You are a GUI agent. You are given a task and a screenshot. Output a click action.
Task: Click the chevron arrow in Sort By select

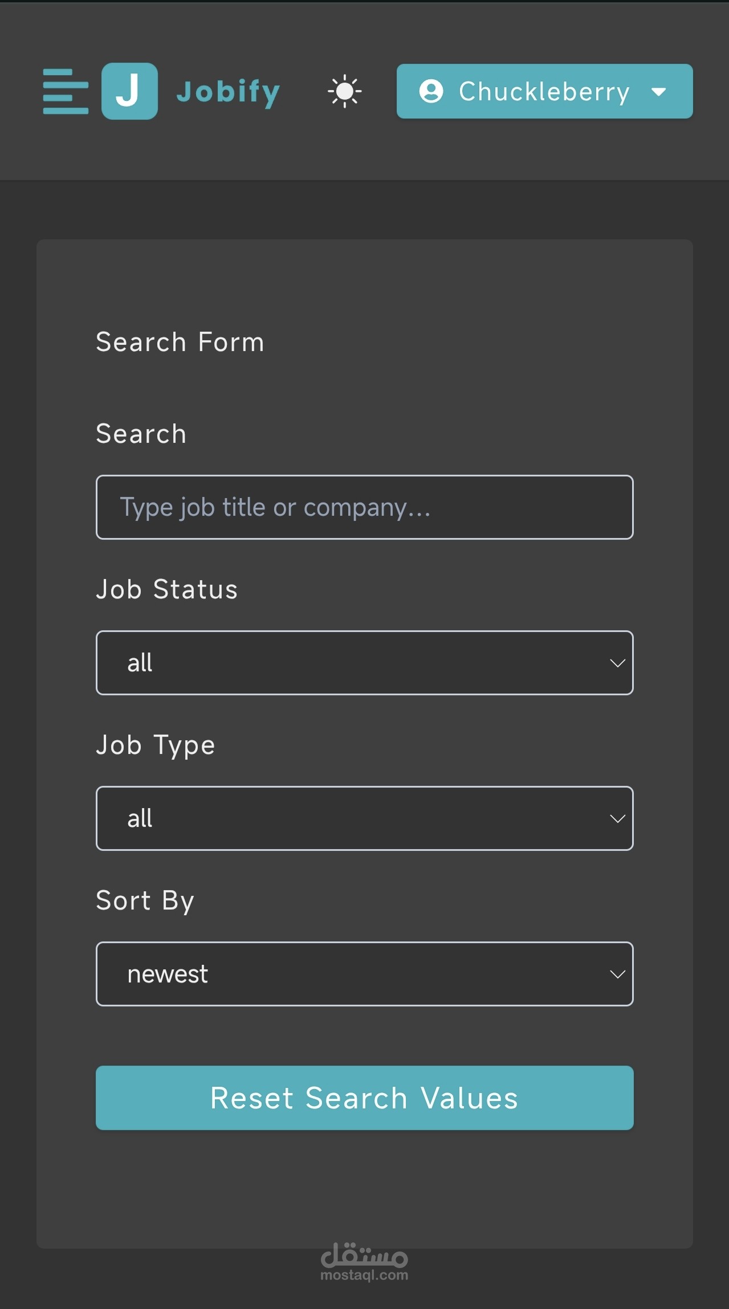click(617, 974)
